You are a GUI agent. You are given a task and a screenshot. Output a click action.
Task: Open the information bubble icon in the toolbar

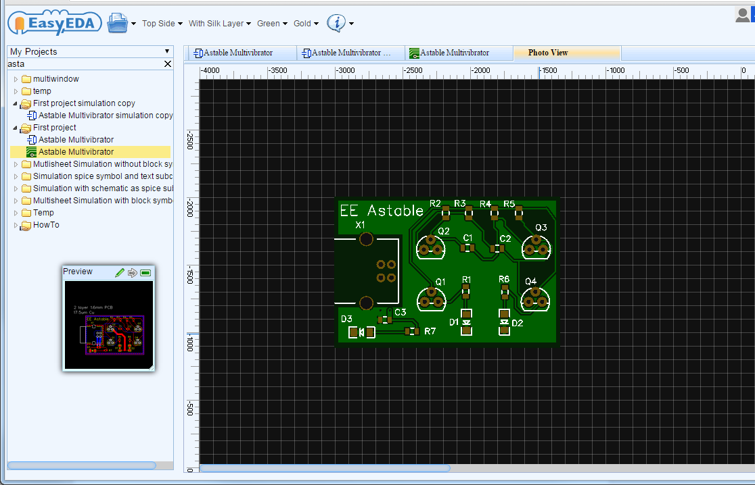(x=336, y=22)
